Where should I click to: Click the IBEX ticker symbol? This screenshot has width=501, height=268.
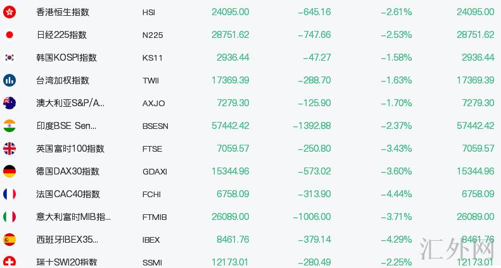click(x=151, y=240)
